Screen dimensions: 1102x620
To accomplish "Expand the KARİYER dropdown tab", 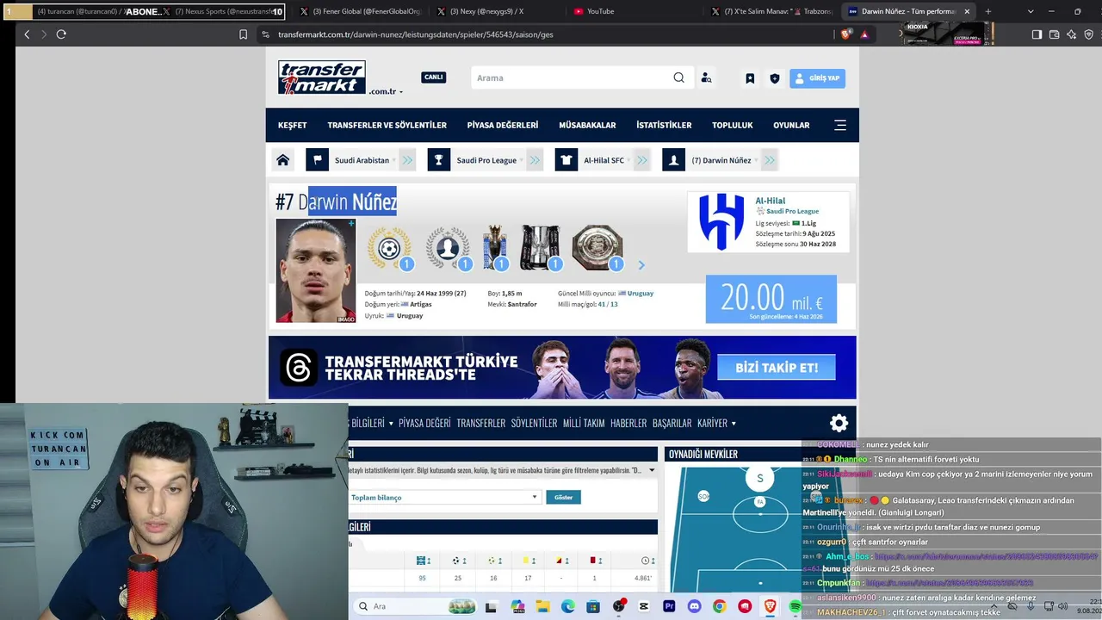I will (x=716, y=423).
